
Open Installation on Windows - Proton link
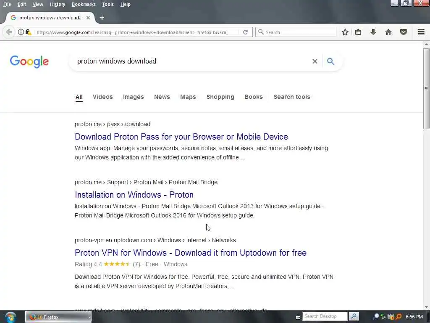coord(134,195)
